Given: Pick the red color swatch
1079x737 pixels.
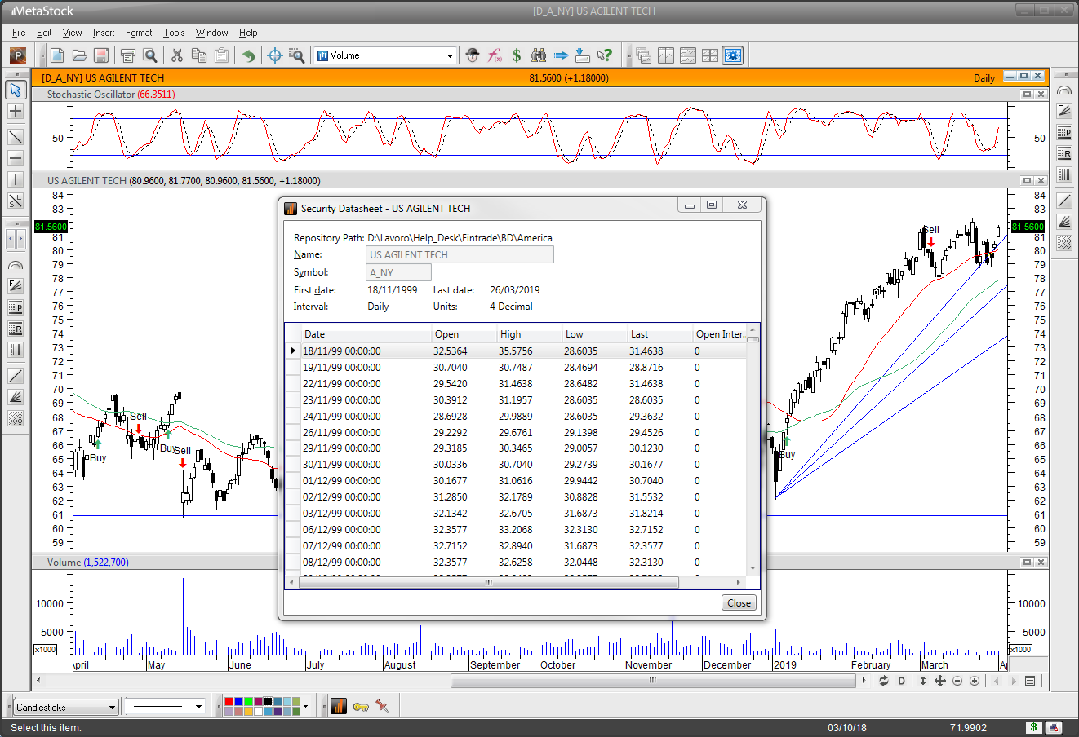Looking at the screenshot, I should point(229,702).
